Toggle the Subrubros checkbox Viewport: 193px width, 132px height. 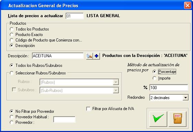[14, 90]
